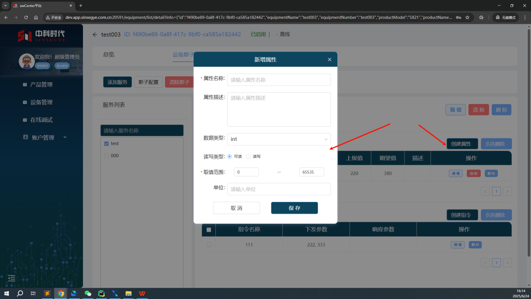Uncheck the test service checkbox
This screenshot has height=299, width=531.
tap(106, 143)
